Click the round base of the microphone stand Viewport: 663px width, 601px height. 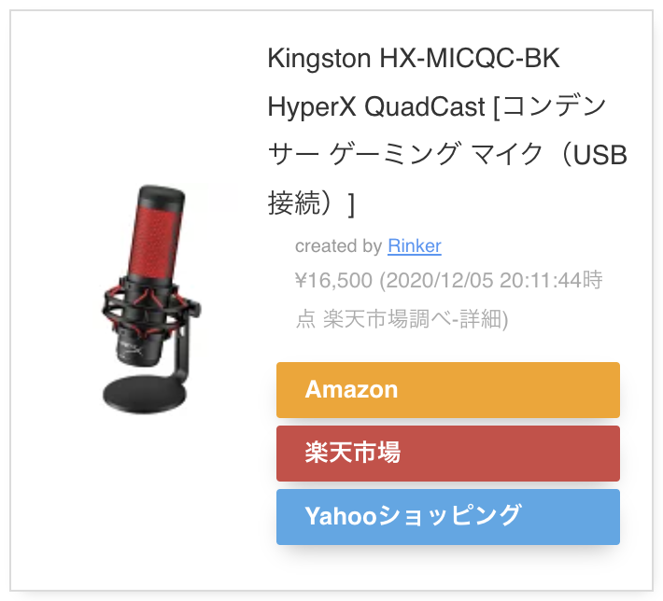pyautogui.click(x=144, y=395)
